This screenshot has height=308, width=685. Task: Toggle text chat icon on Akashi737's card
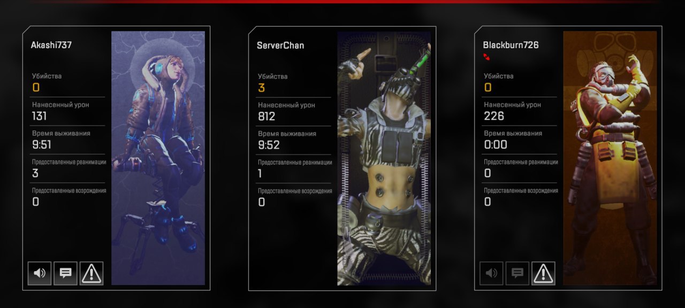click(65, 273)
